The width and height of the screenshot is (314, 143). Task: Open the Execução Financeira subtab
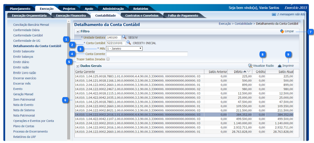coord(71,15)
